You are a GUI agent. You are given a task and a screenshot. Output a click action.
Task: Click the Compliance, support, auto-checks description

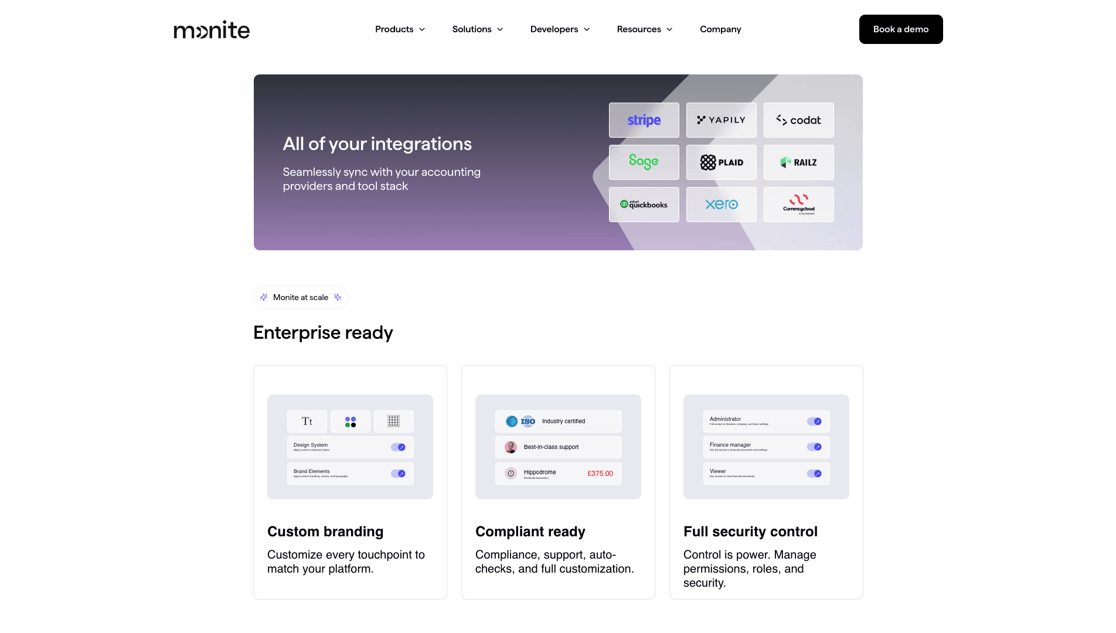pyautogui.click(x=554, y=561)
